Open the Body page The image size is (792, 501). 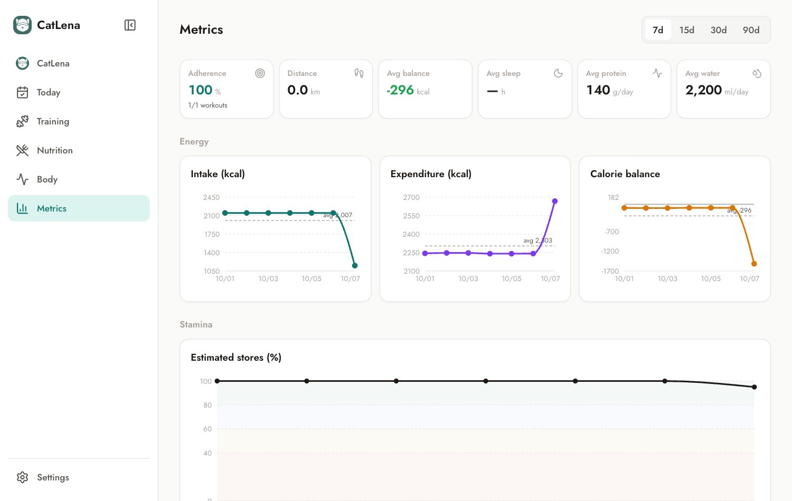click(x=79, y=179)
